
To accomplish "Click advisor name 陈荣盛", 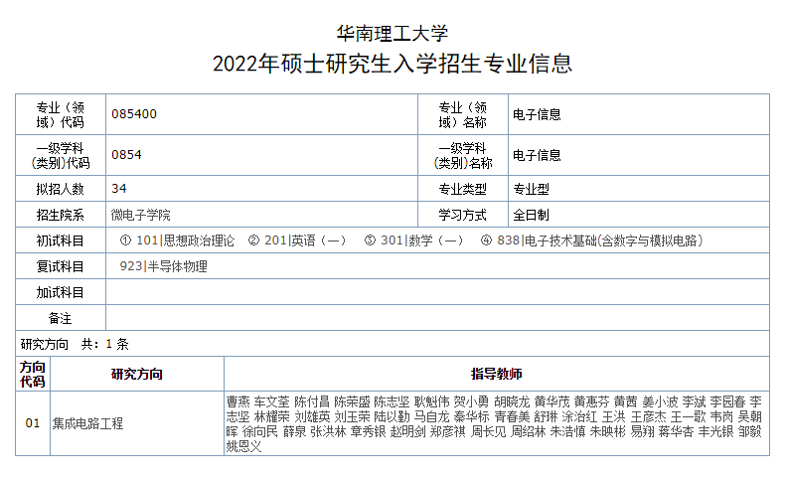I will tap(353, 401).
